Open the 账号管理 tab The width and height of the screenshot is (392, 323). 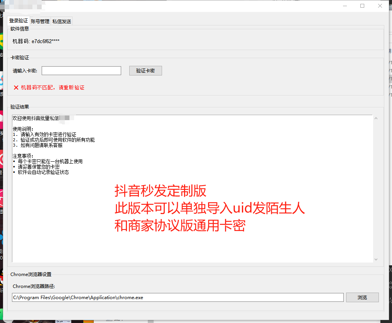pyautogui.click(x=40, y=22)
